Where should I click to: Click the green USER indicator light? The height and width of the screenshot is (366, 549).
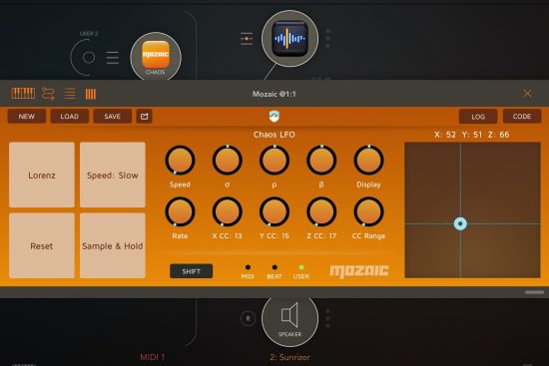pos(301,267)
